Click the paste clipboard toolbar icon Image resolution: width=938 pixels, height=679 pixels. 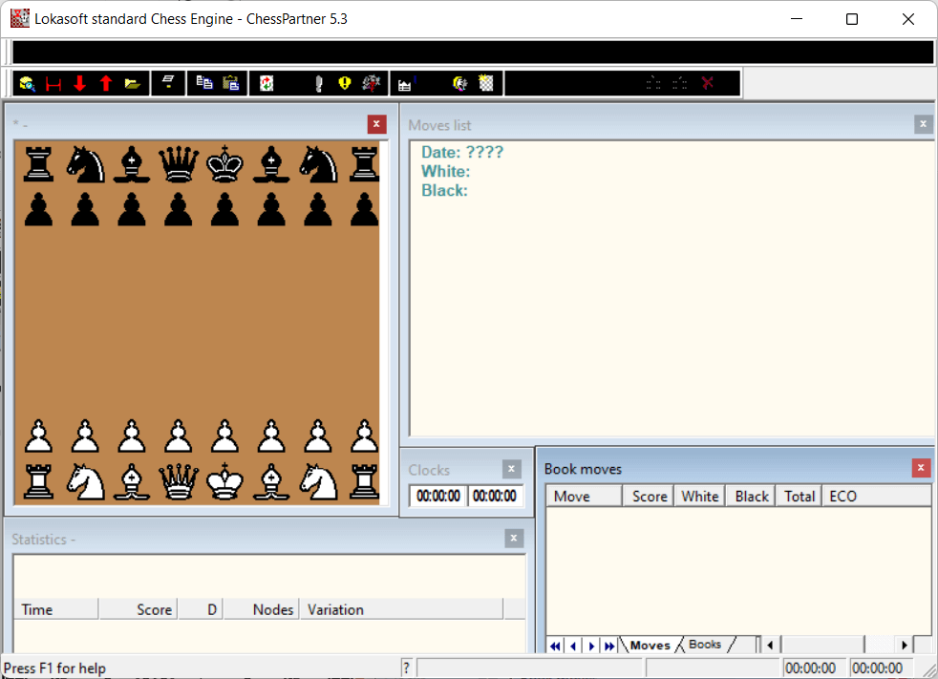[x=231, y=83]
